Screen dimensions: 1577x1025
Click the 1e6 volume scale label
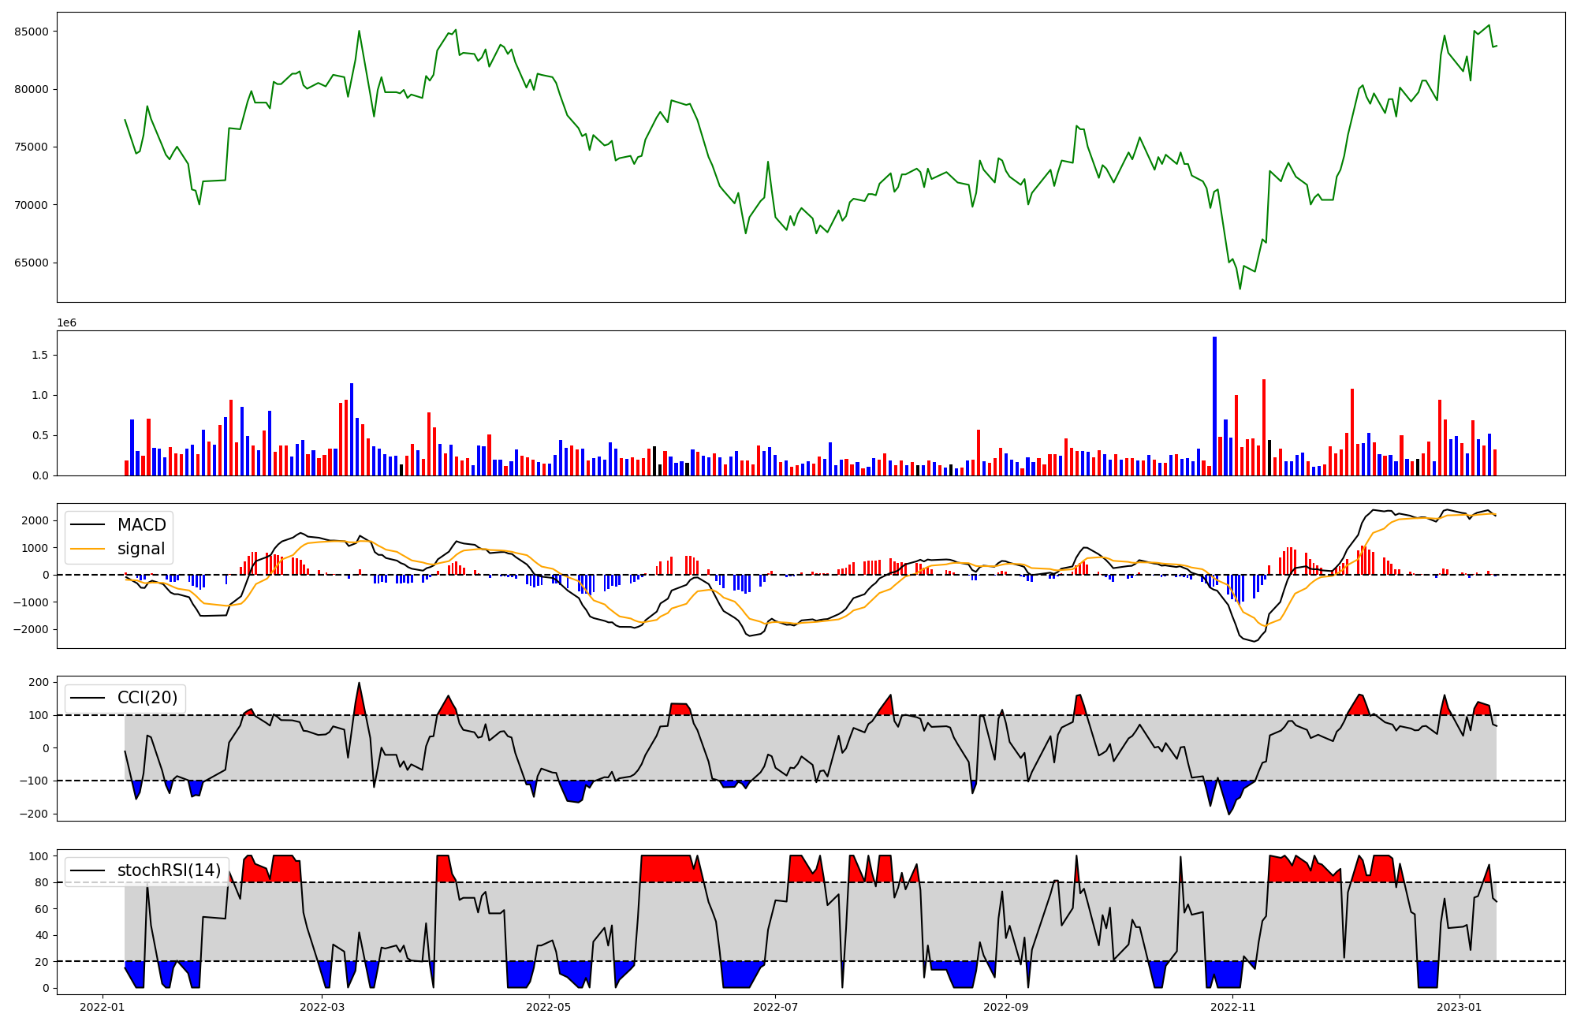[x=66, y=323]
